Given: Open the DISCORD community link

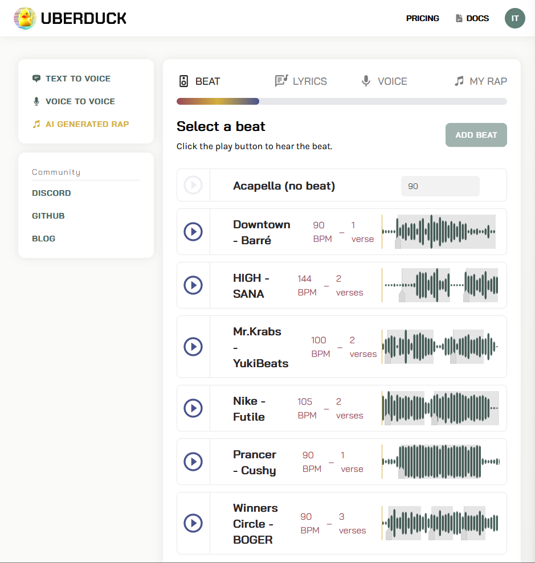Looking at the screenshot, I should [51, 193].
